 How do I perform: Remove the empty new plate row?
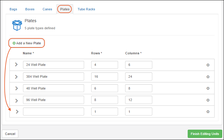208,112
